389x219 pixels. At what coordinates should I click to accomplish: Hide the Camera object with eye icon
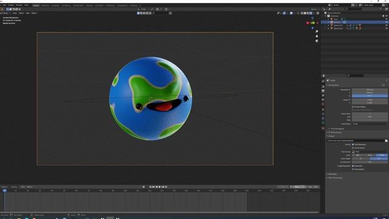[387, 22]
